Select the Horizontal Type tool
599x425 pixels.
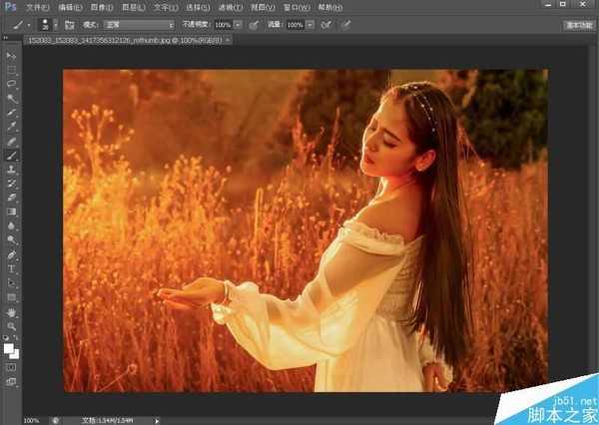(x=12, y=269)
